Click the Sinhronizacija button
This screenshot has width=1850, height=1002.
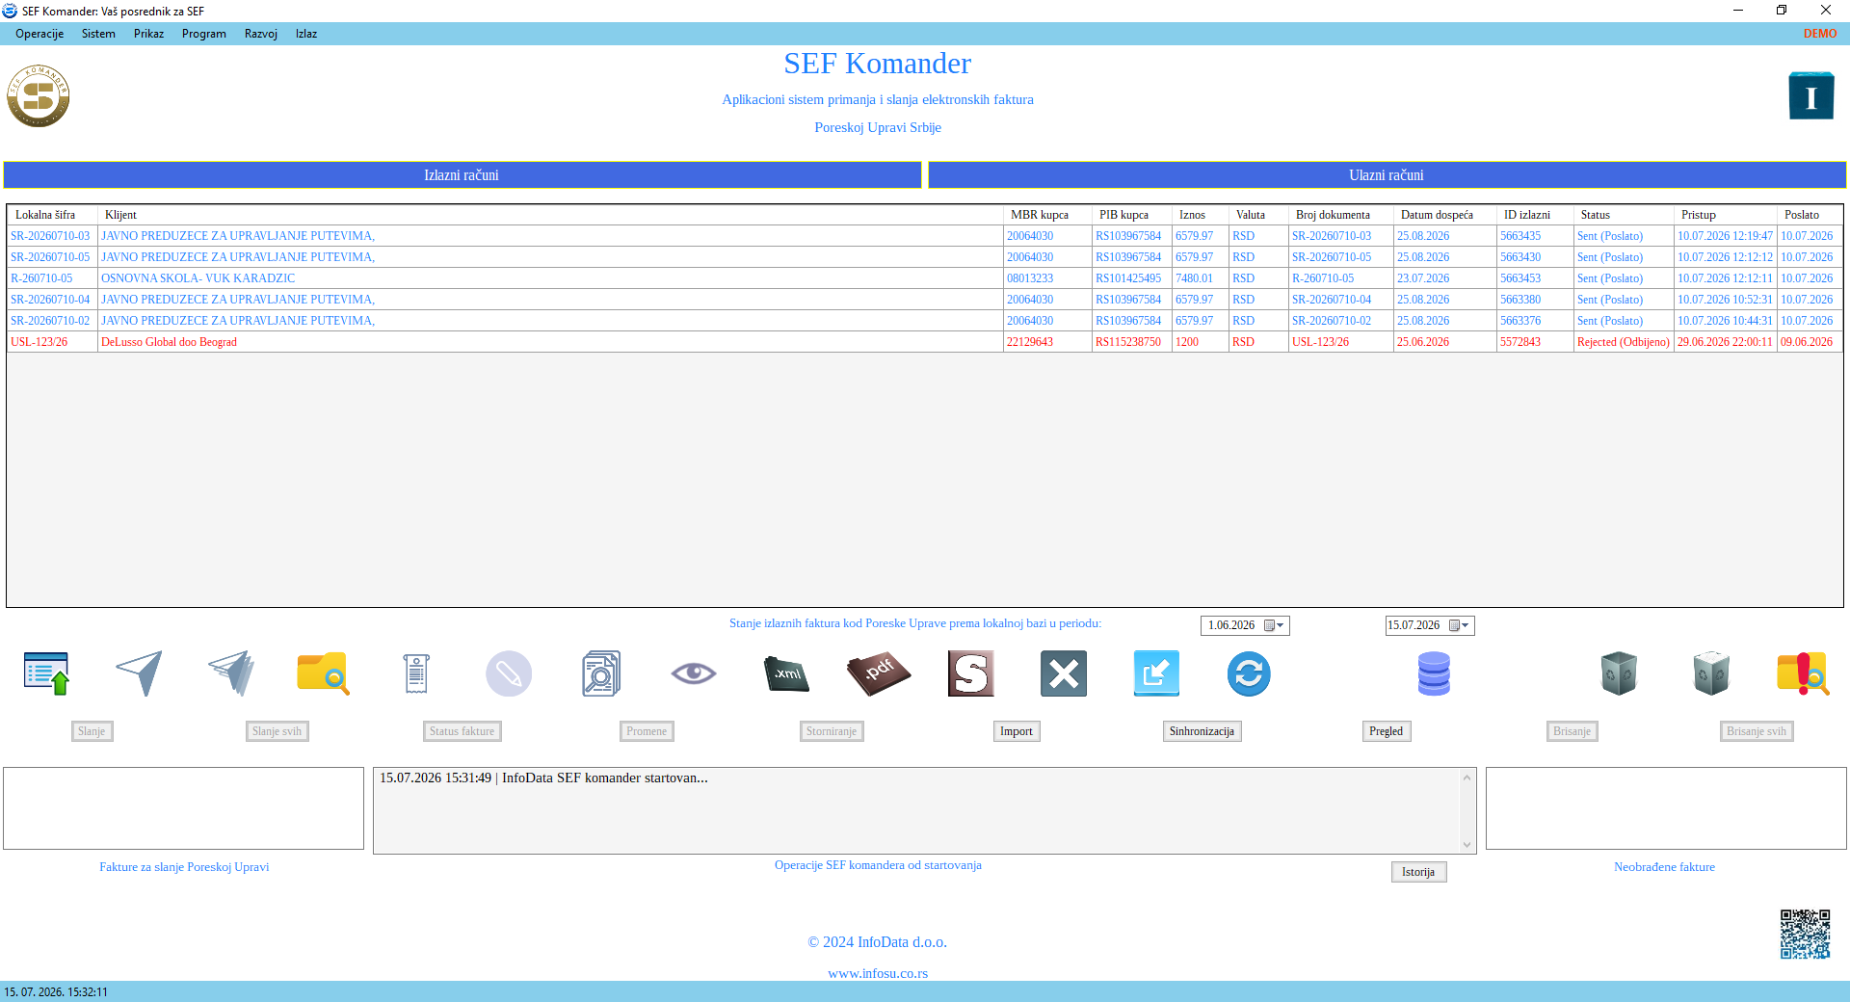[x=1202, y=731]
